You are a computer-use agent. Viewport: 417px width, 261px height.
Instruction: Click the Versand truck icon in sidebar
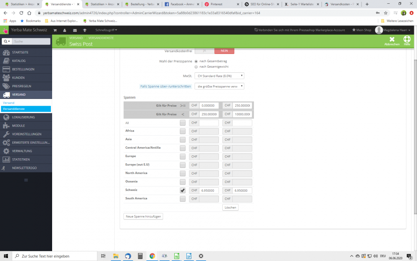coord(6,95)
